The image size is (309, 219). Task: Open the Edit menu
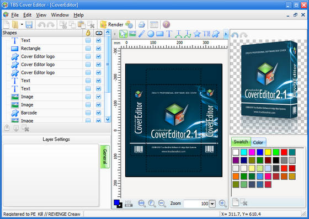pos(27,15)
